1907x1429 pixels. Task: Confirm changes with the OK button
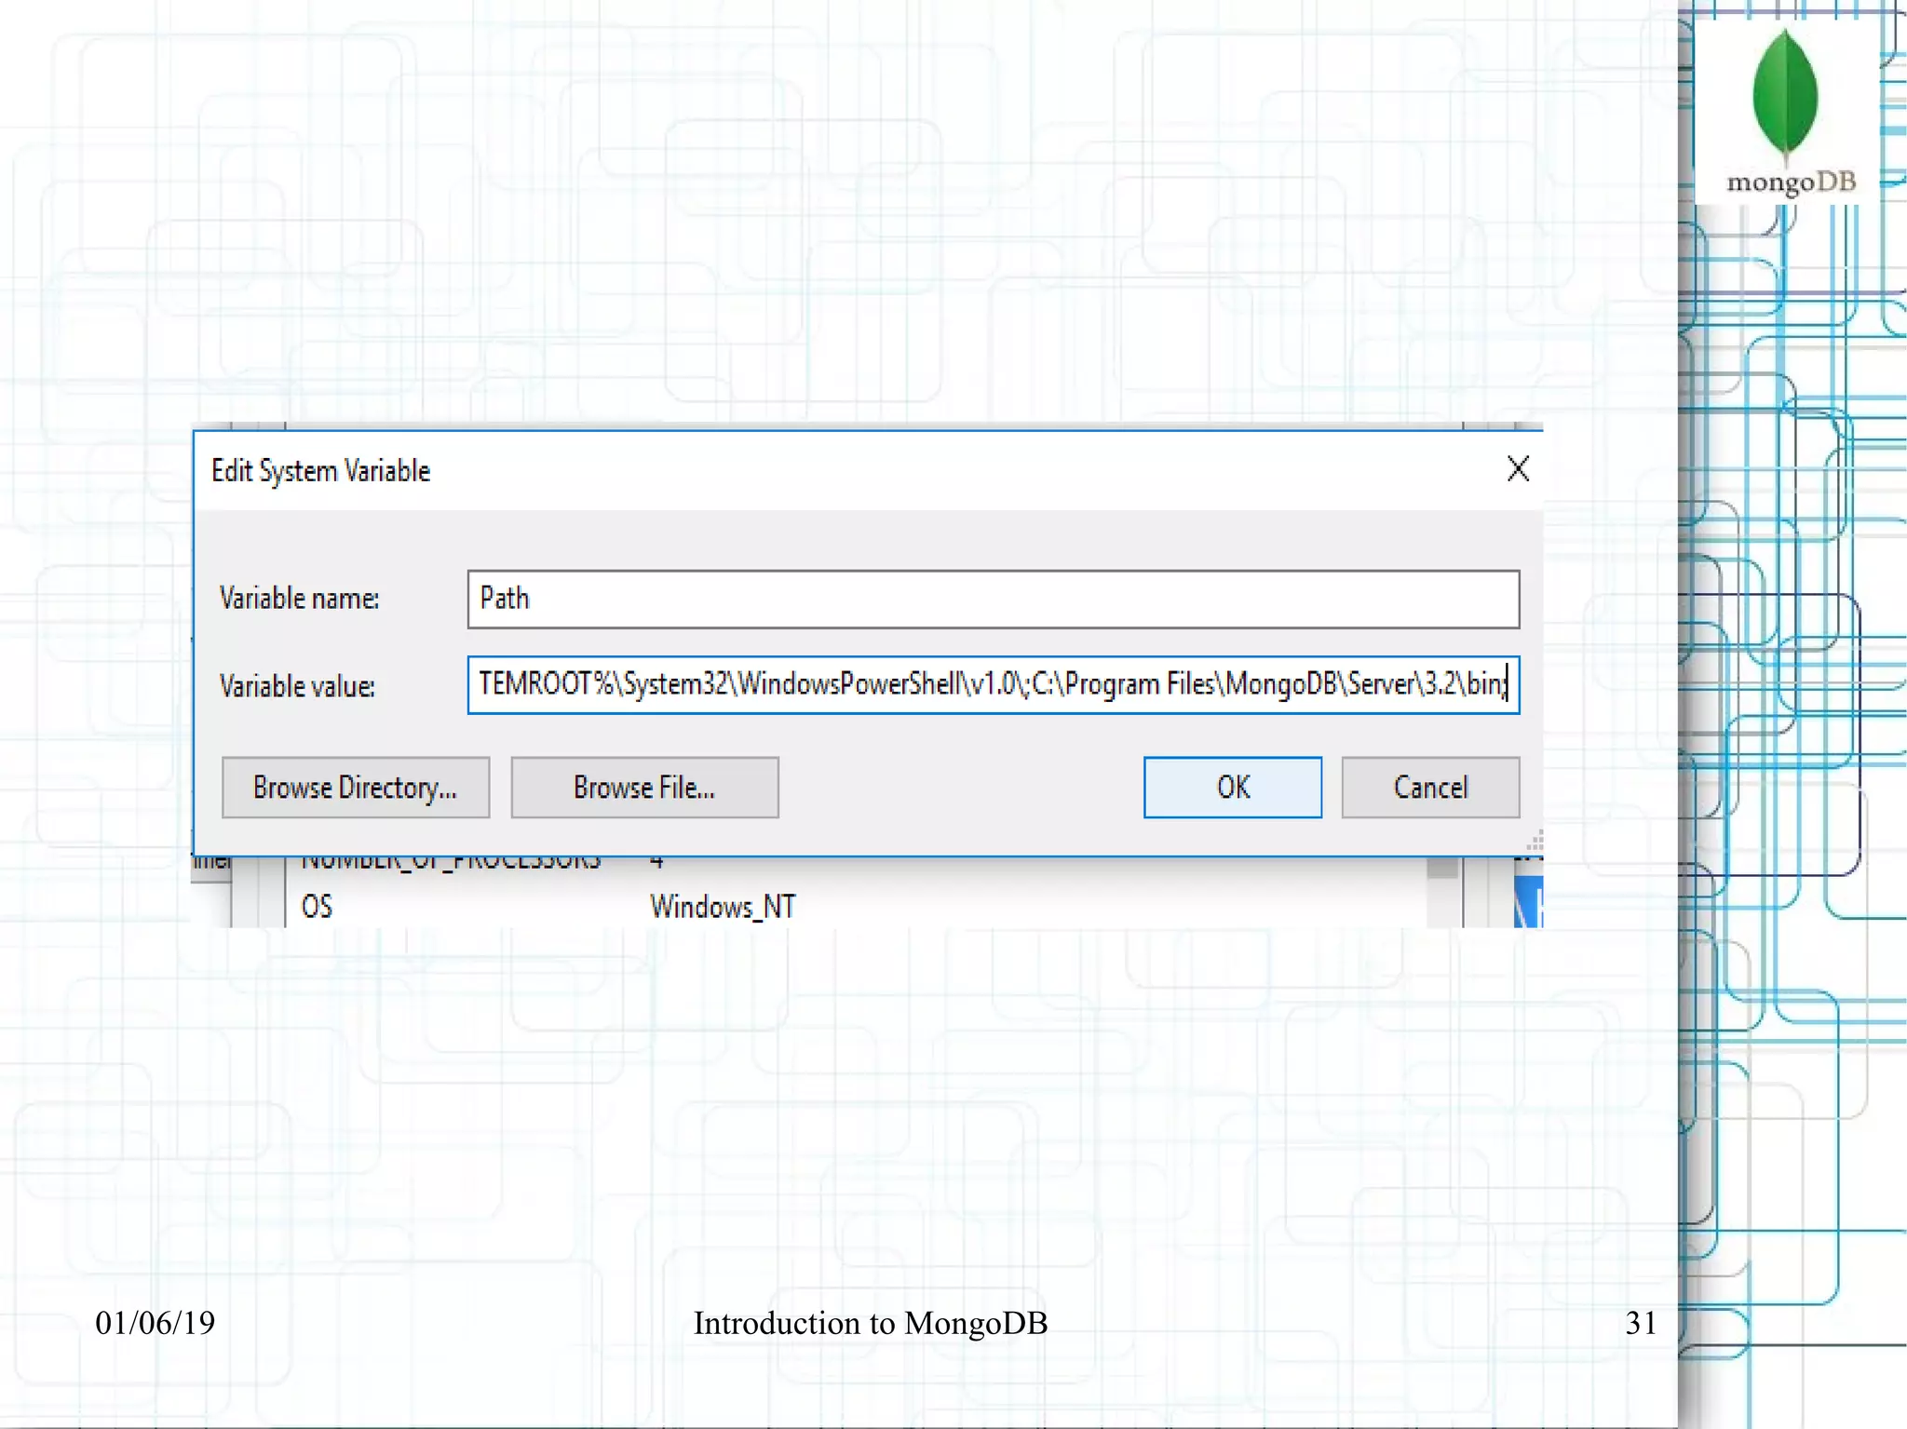[x=1232, y=788]
